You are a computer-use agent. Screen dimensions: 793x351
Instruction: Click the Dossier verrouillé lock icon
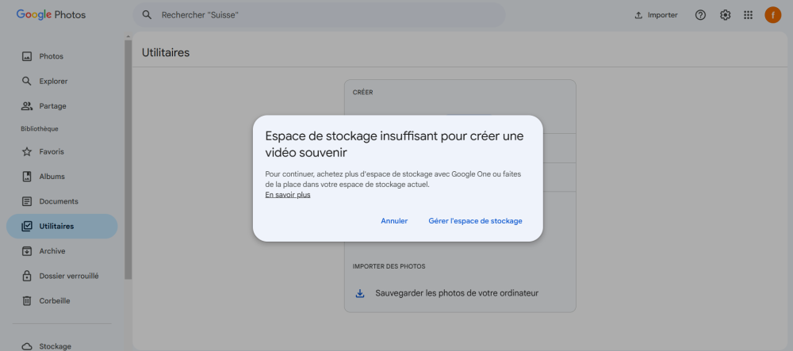point(27,276)
